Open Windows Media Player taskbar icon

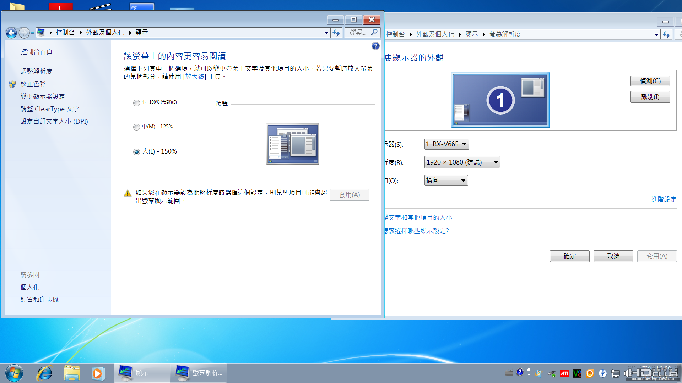click(97, 373)
